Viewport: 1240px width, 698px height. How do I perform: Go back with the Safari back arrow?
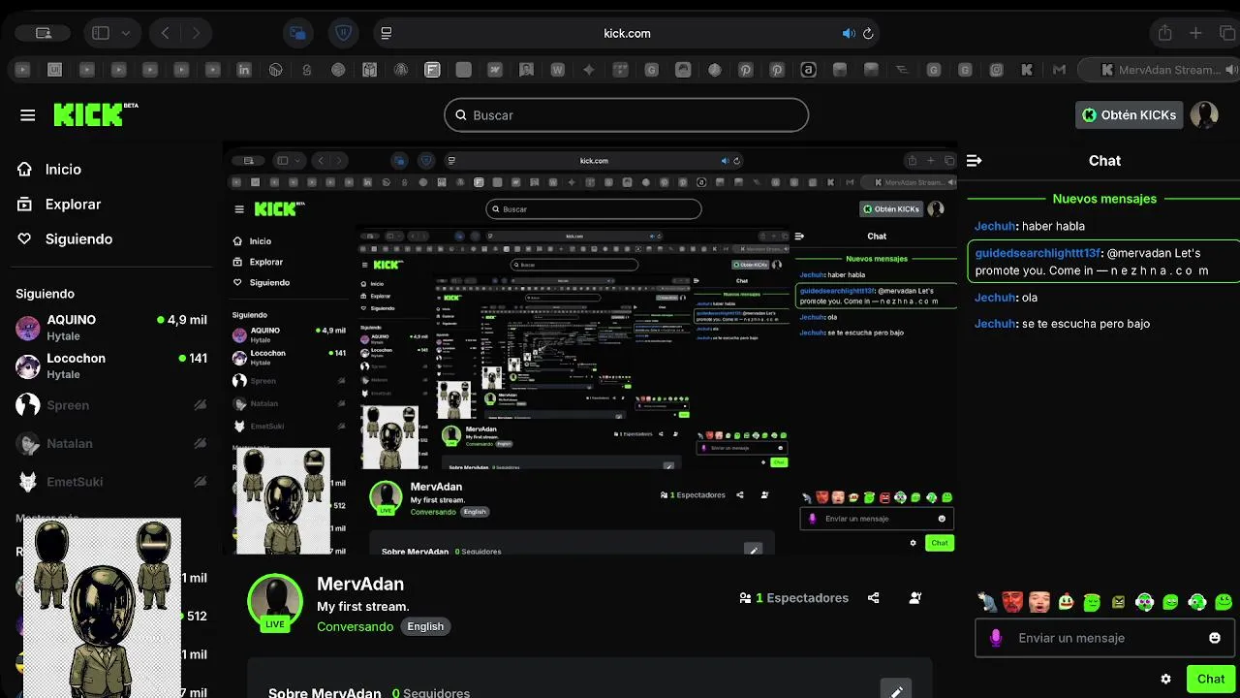point(166,33)
